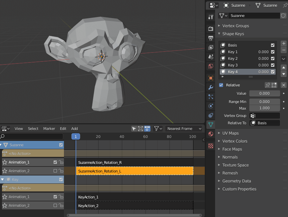Move shape key up in list
This screenshot has width=288, height=217.
pyautogui.click(x=284, y=67)
